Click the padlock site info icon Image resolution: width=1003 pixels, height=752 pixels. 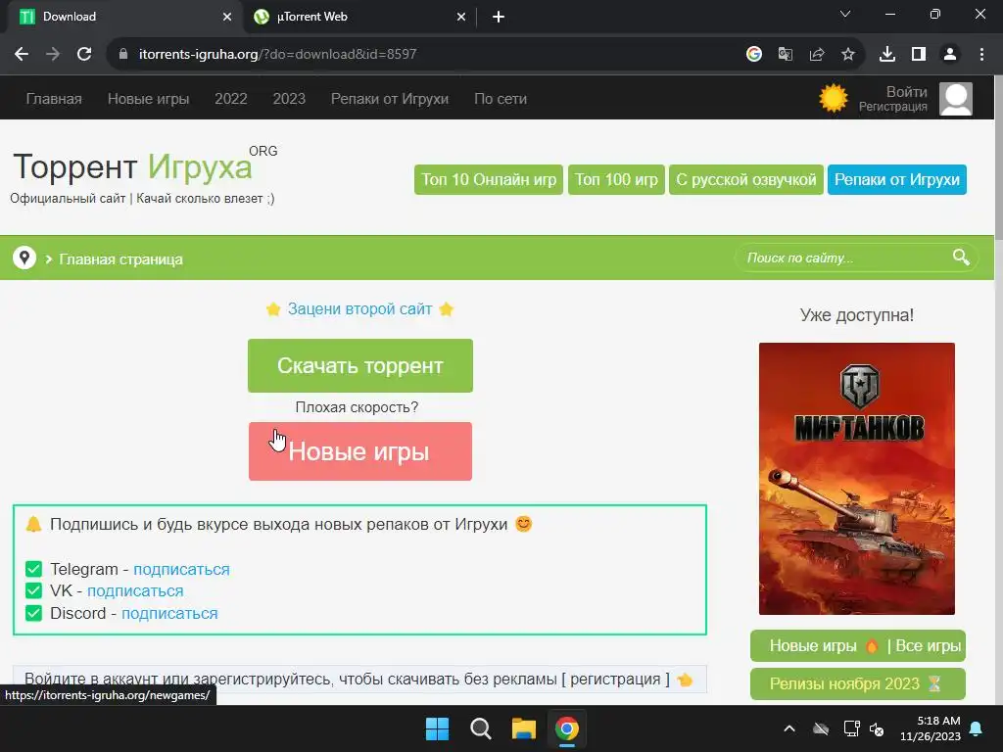point(123,55)
